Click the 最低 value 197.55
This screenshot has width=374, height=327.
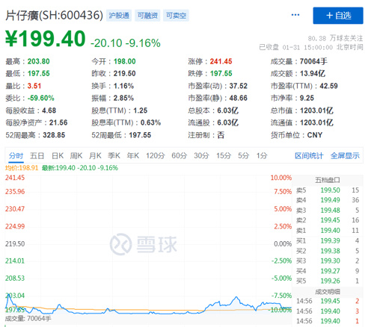coord(38,73)
